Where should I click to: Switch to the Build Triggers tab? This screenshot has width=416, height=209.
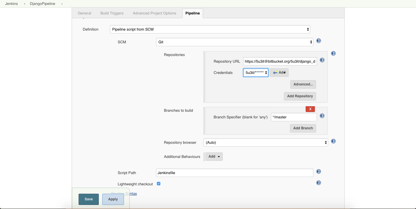(x=112, y=13)
